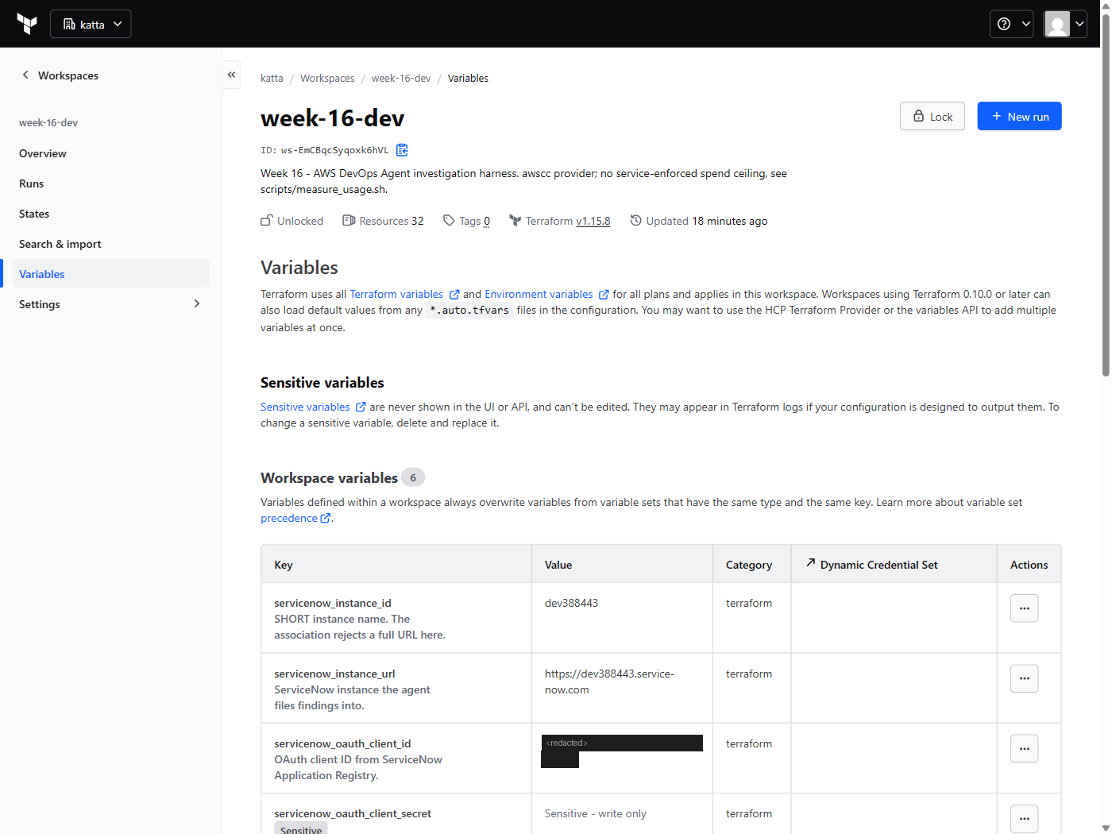Click the Lock workspace button
The image size is (1112, 834).
click(932, 116)
